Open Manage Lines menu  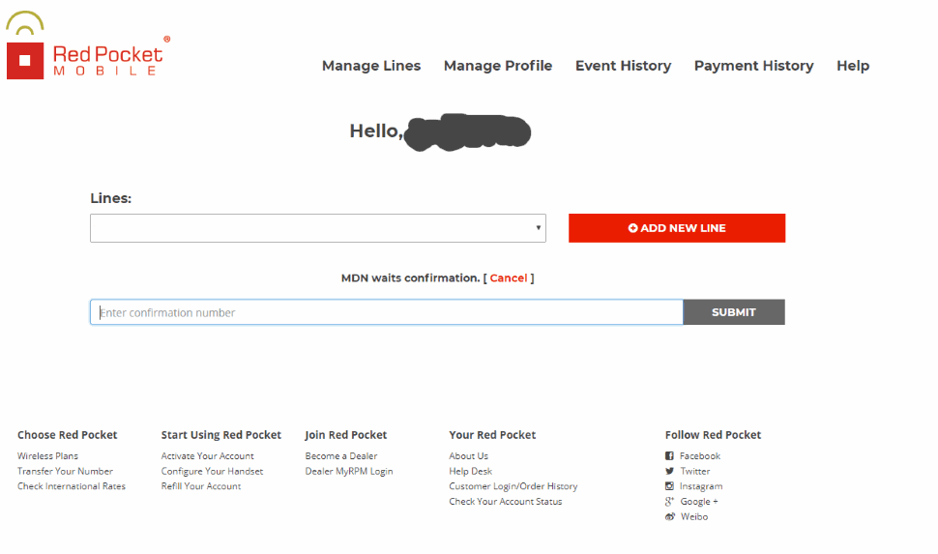click(371, 66)
